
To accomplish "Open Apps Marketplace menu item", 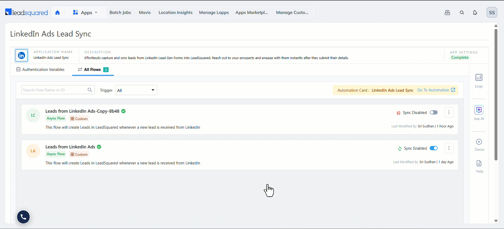I will (252, 13).
